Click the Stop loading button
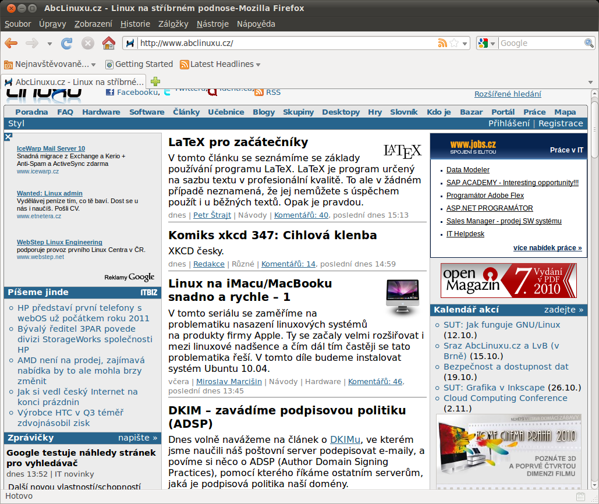 tap(87, 43)
